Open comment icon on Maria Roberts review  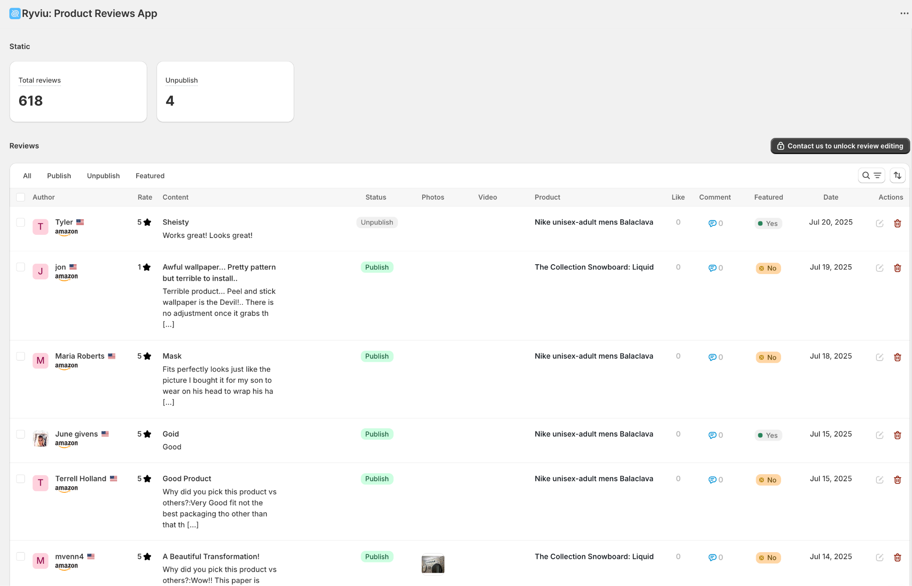coord(712,357)
